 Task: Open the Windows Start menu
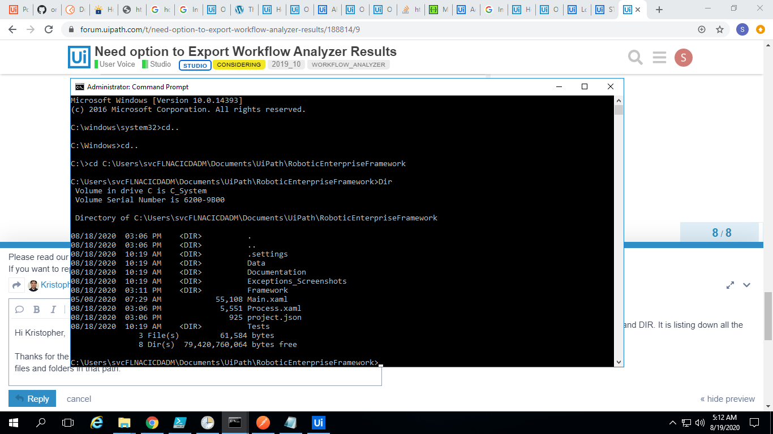[13, 422]
